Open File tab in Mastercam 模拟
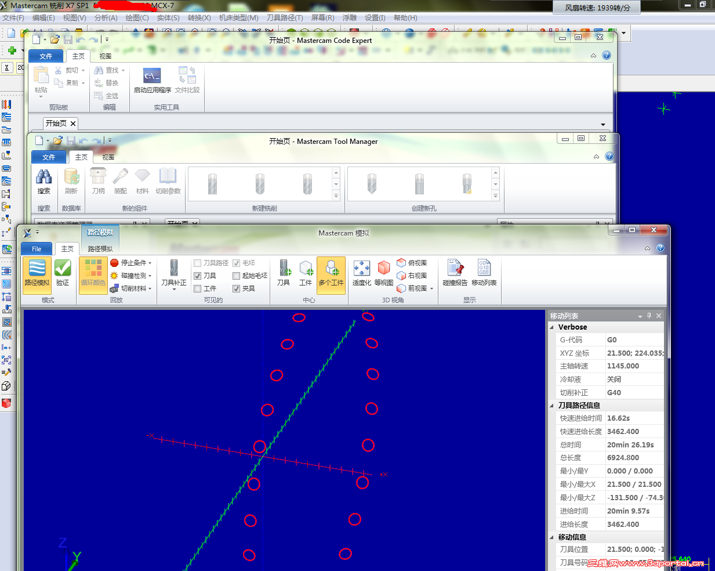Viewport: 715px width, 571px height. coord(37,249)
